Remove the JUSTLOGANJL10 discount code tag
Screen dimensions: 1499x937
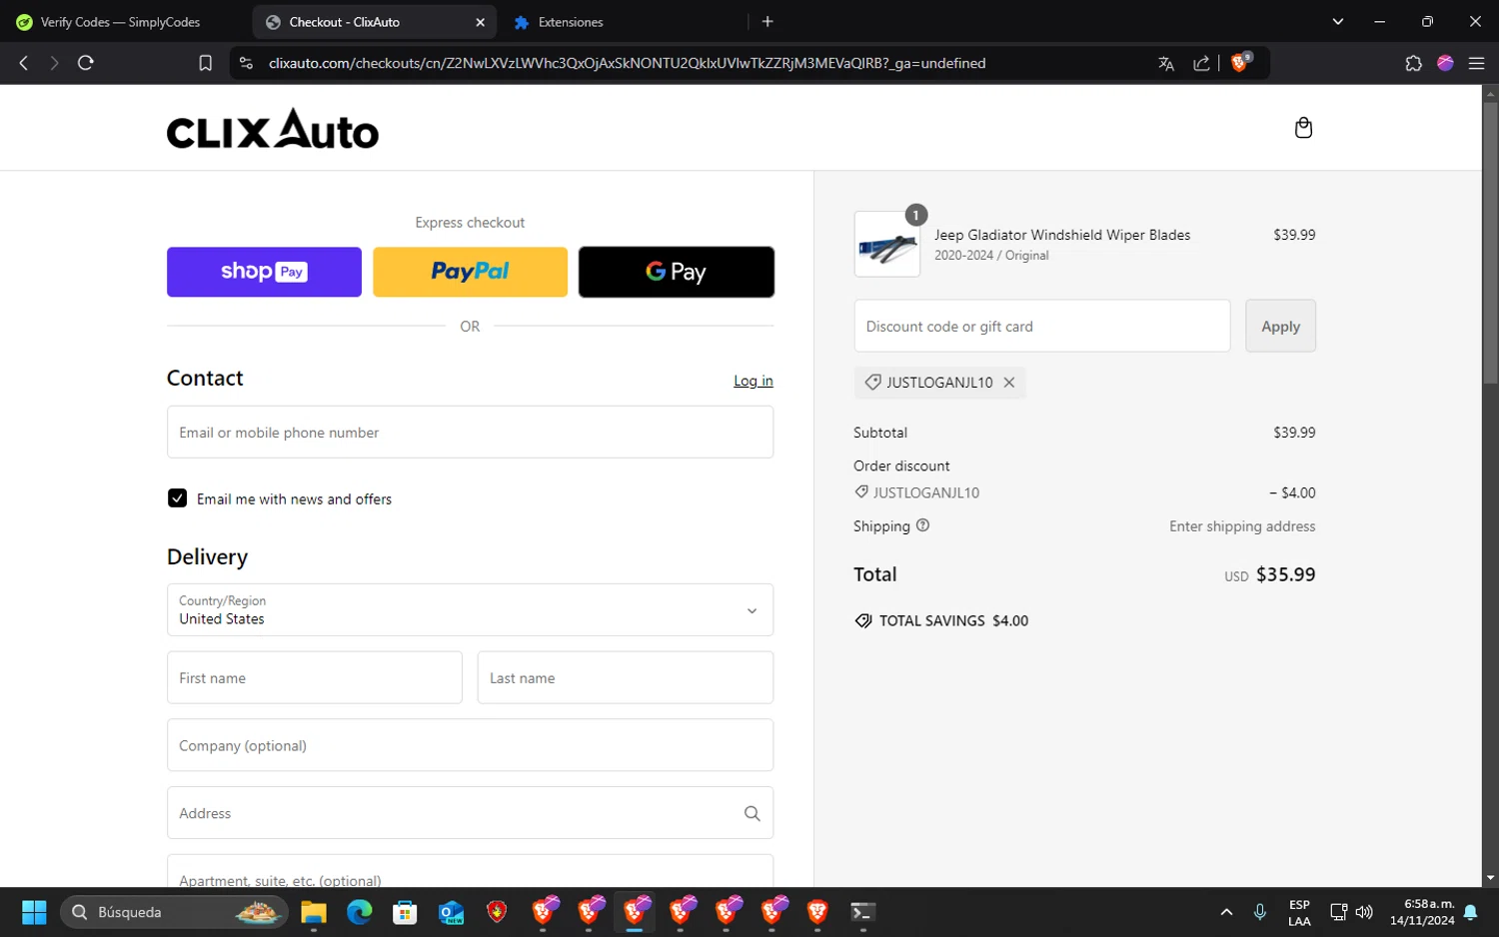(1009, 383)
